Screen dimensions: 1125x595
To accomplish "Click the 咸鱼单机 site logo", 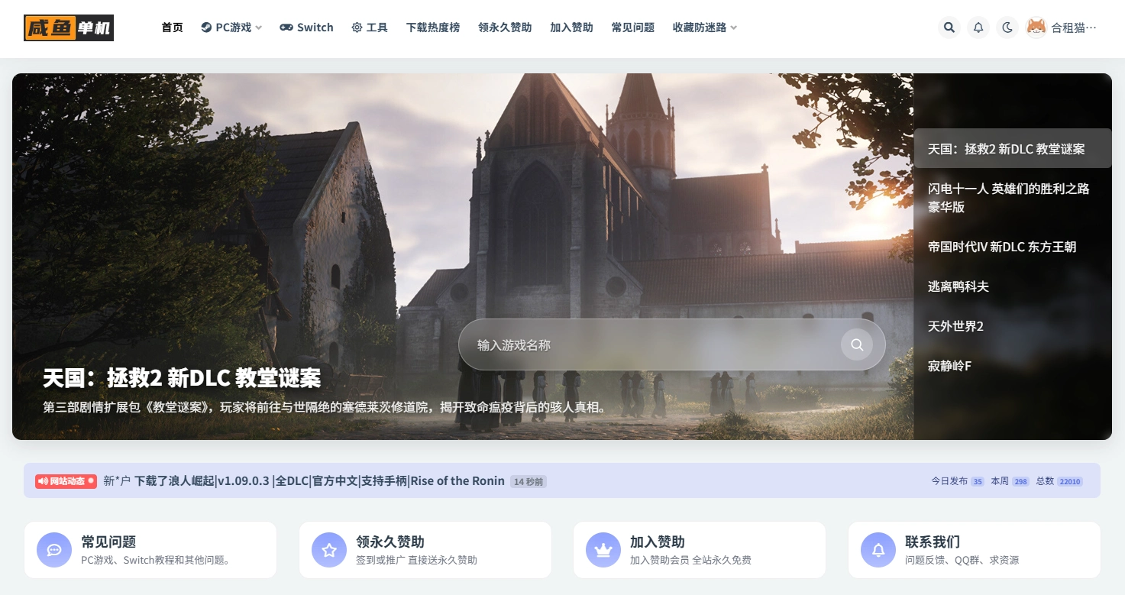I will (x=69, y=28).
